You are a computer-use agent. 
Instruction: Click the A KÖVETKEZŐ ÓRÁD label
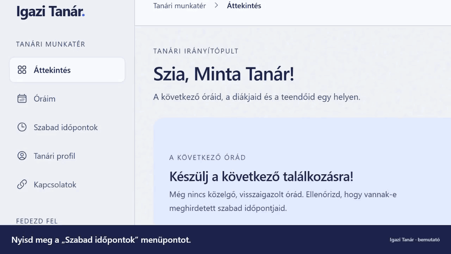click(208, 157)
